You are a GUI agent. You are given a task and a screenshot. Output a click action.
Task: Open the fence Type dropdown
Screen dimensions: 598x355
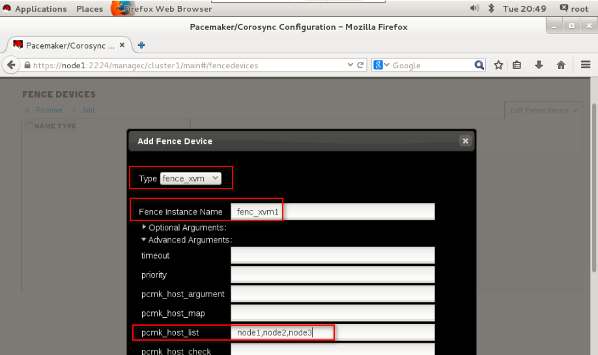pyautogui.click(x=190, y=178)
